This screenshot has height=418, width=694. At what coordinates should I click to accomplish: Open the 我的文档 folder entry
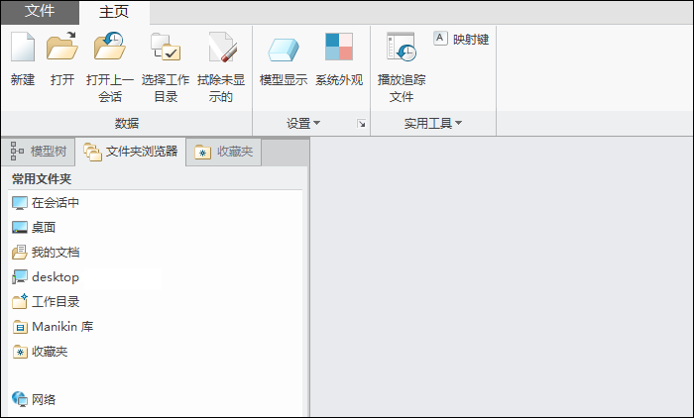coord(46,253)
